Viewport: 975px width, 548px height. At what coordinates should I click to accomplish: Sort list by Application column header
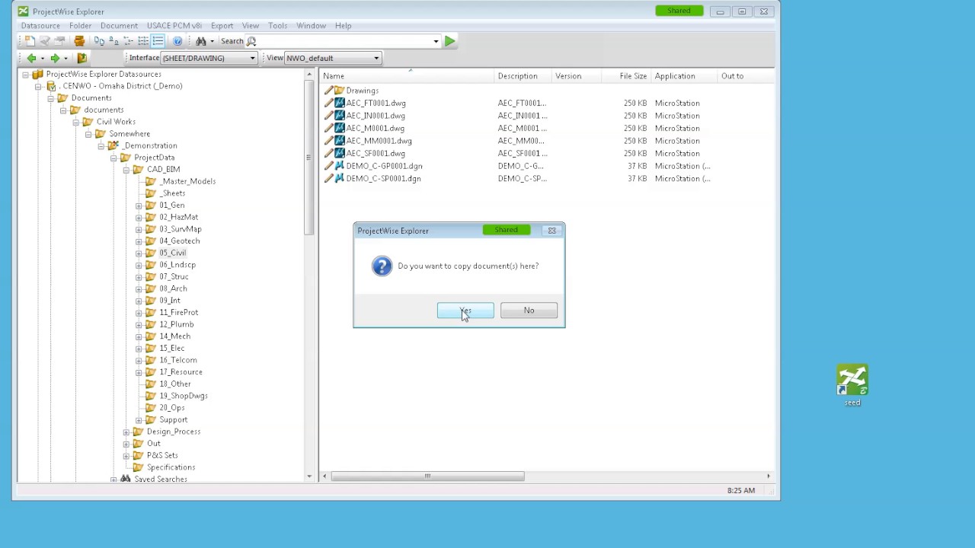[685, 76]
